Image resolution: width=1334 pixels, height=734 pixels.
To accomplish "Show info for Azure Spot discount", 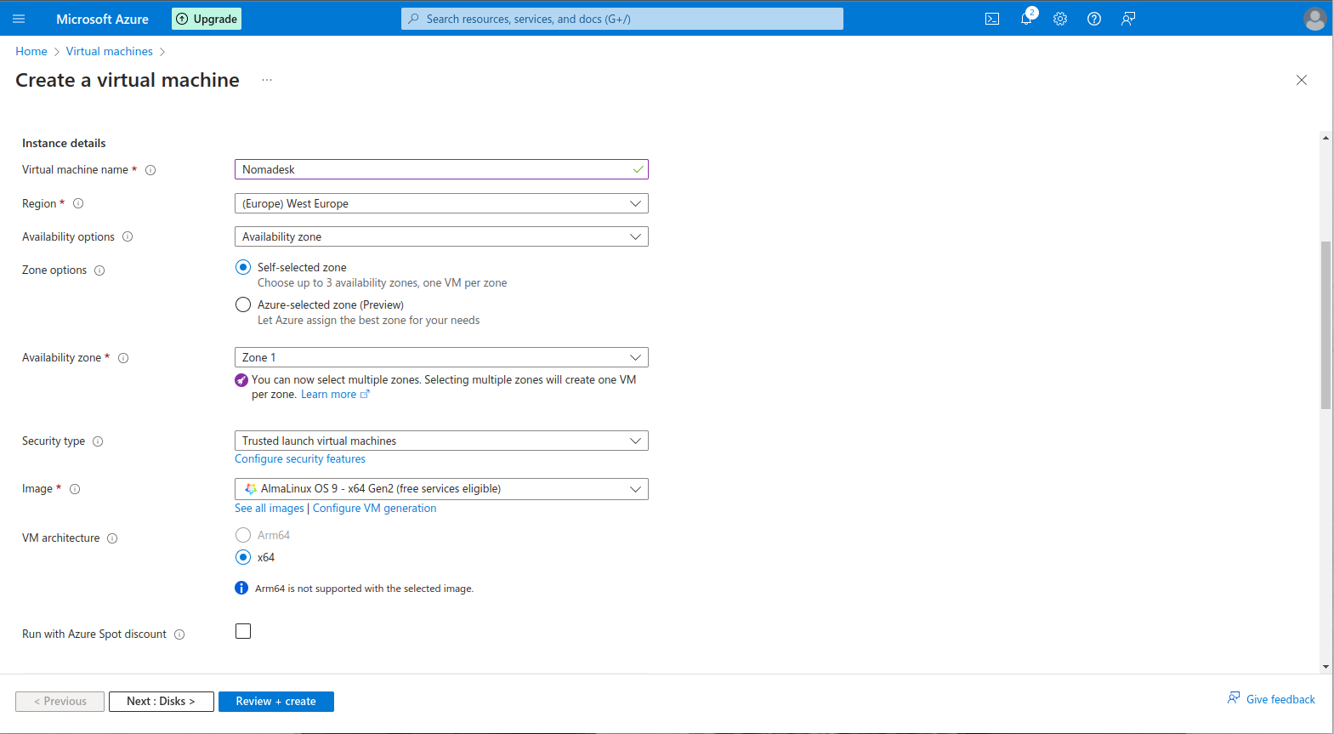I will (x=179, y=634).
